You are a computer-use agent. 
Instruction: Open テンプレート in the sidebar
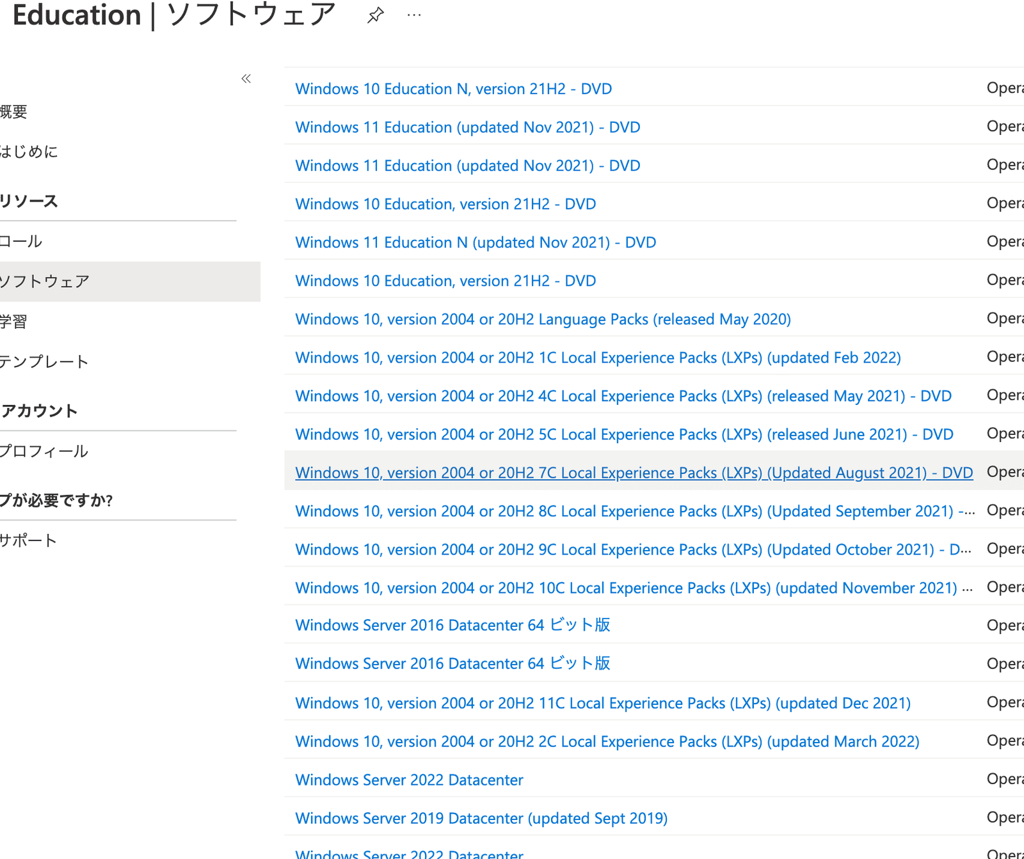(x=44, y=361)
